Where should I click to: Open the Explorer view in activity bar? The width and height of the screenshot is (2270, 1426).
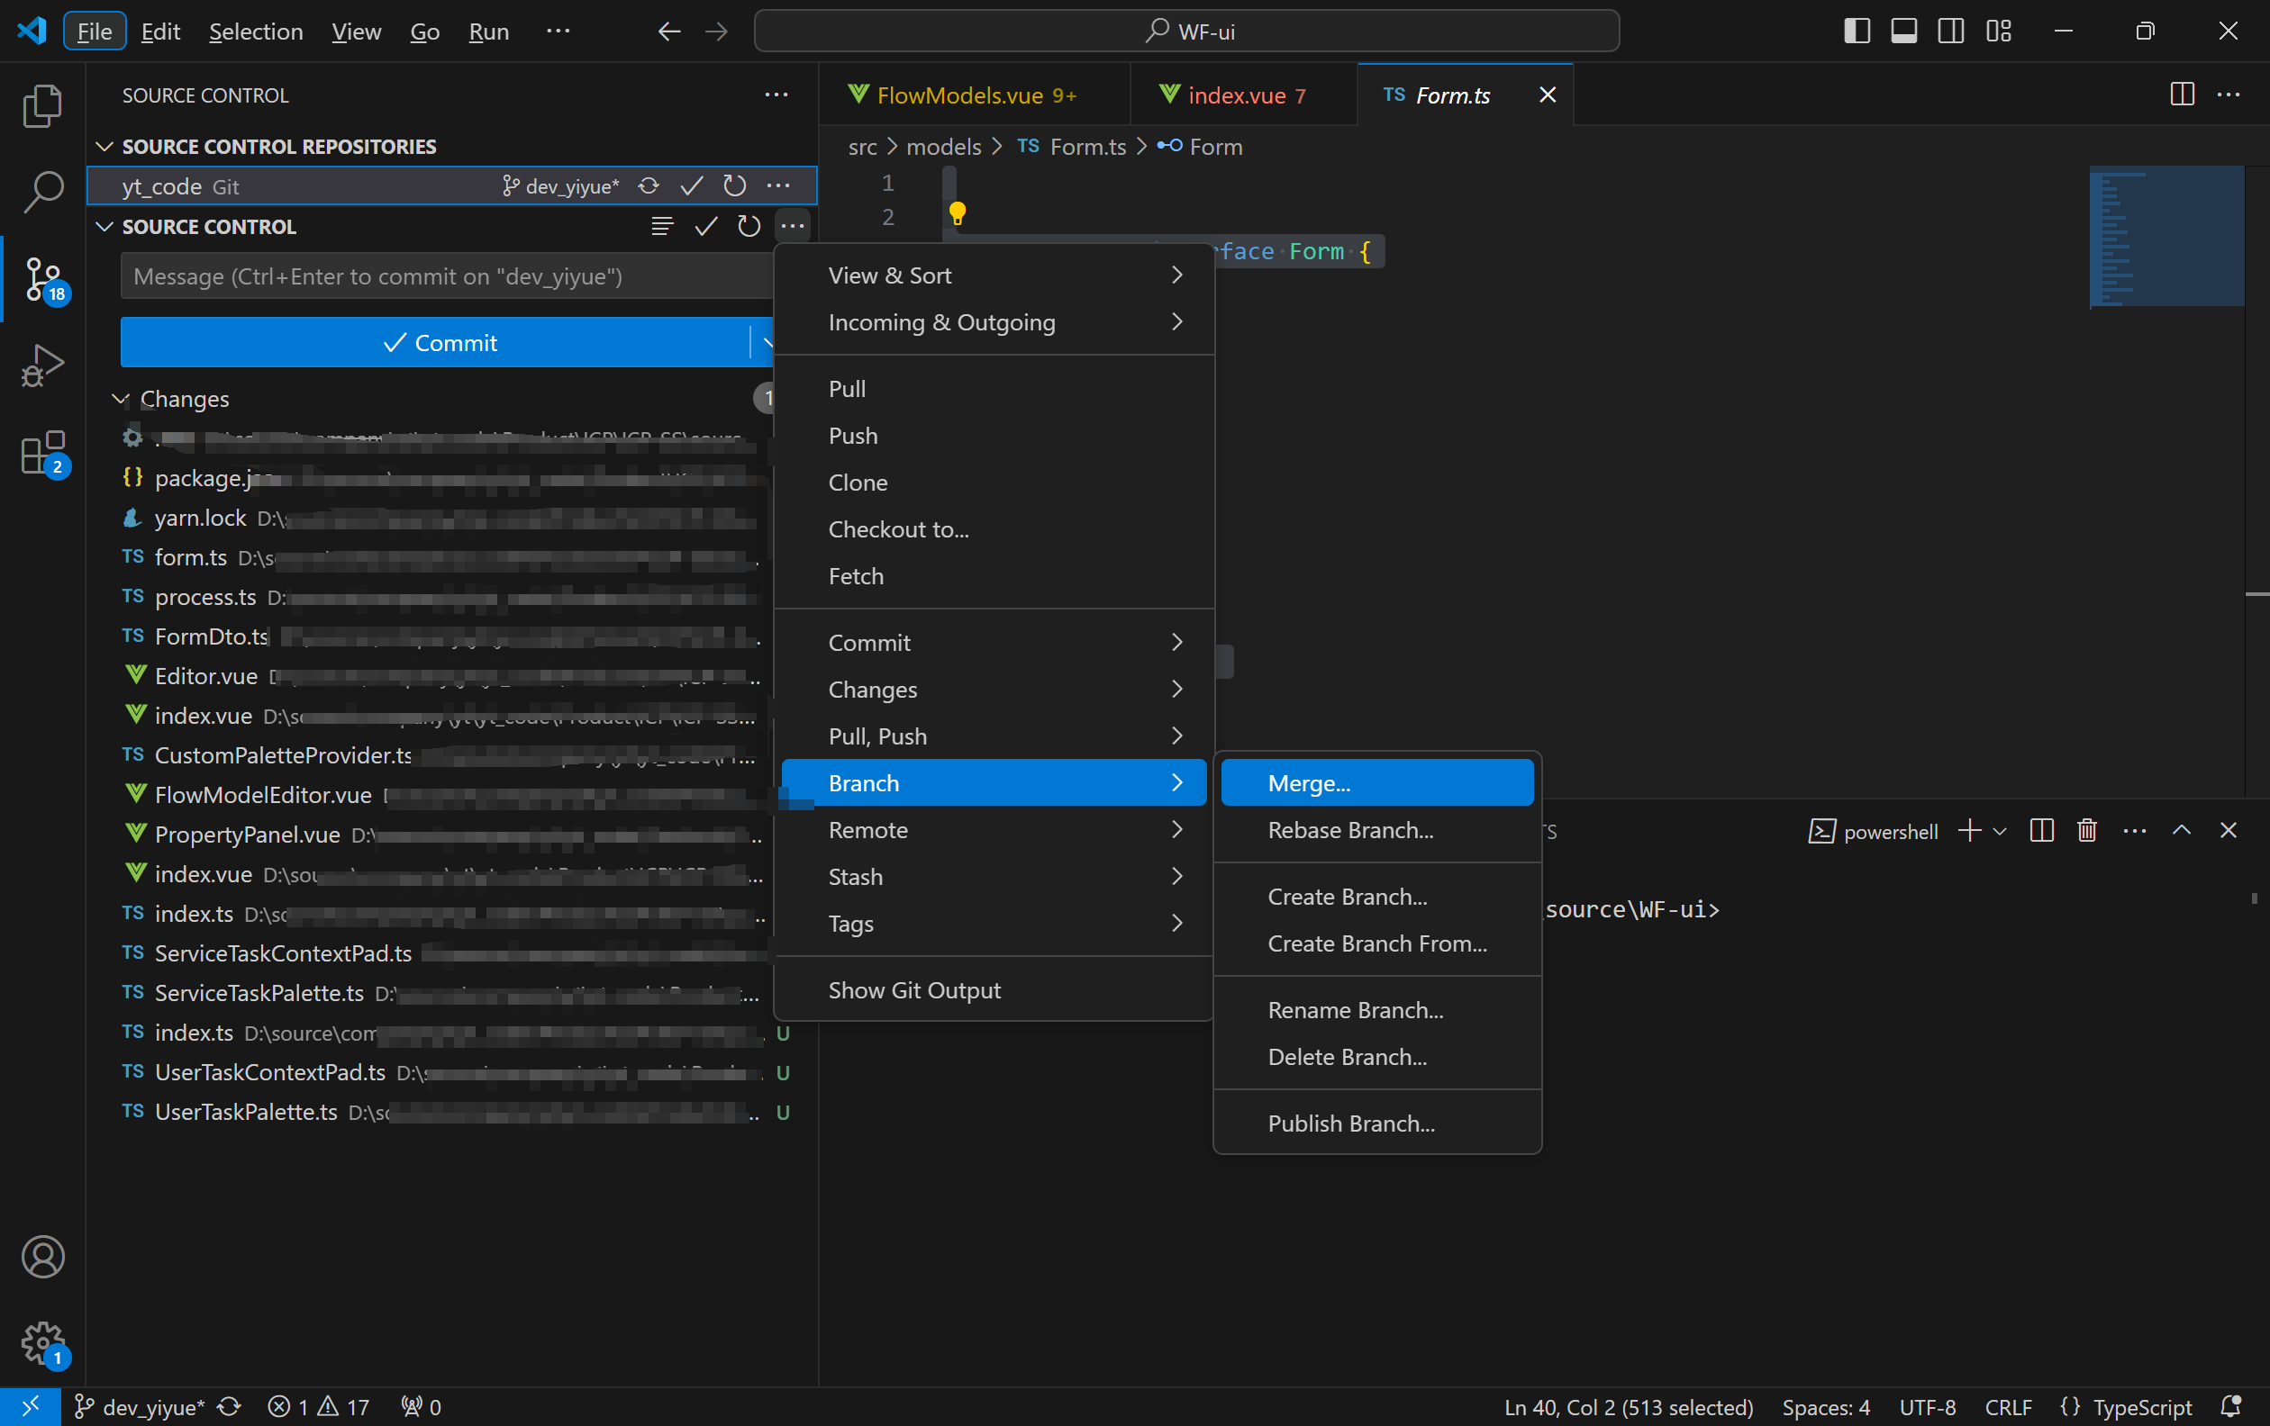tap(42, 105)
